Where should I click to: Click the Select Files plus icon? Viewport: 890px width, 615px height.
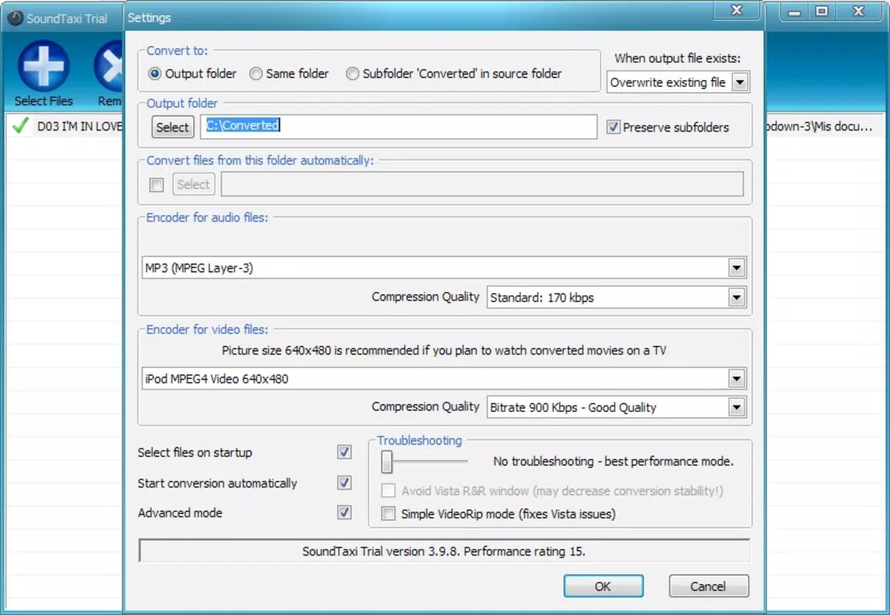coord(44,66)
